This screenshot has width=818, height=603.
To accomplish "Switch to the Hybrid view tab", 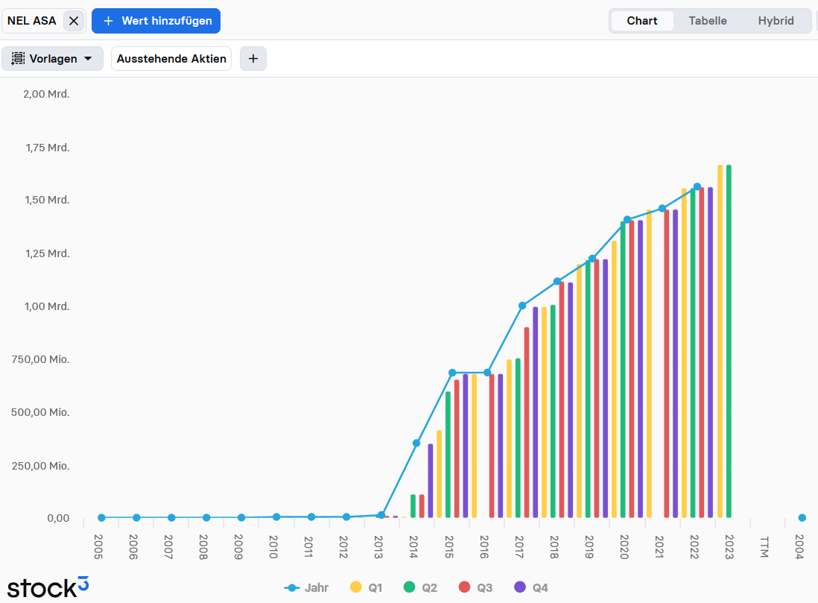I will [776, 21].
